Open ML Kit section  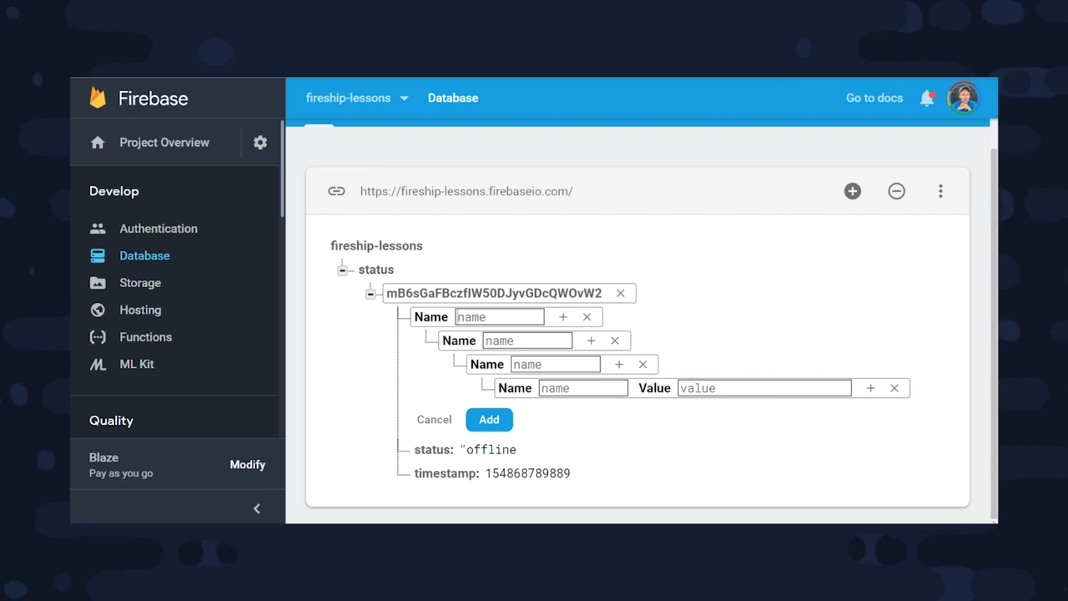click(137, 364)
